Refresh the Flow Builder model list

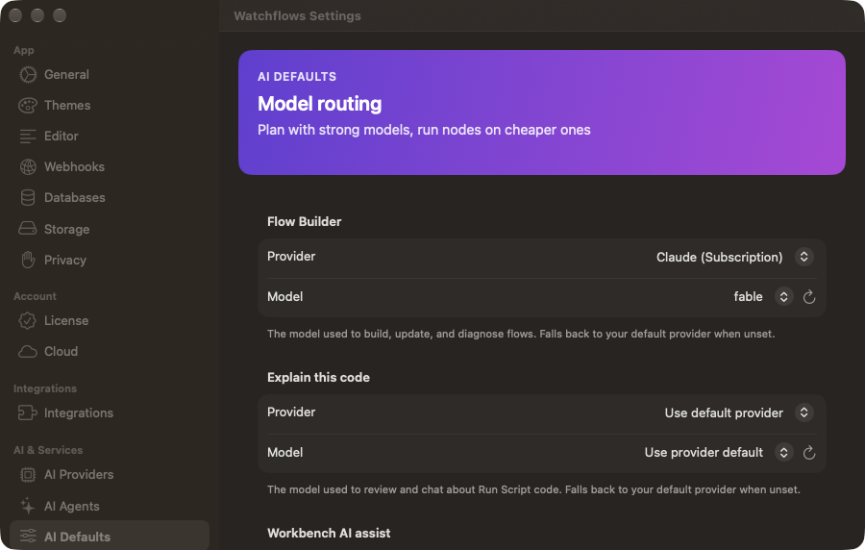(x=808, y=297)
